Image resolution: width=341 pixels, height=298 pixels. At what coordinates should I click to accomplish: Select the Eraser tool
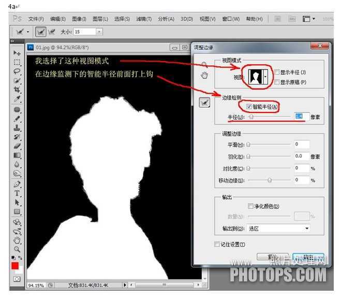click(x=17, y=146)
